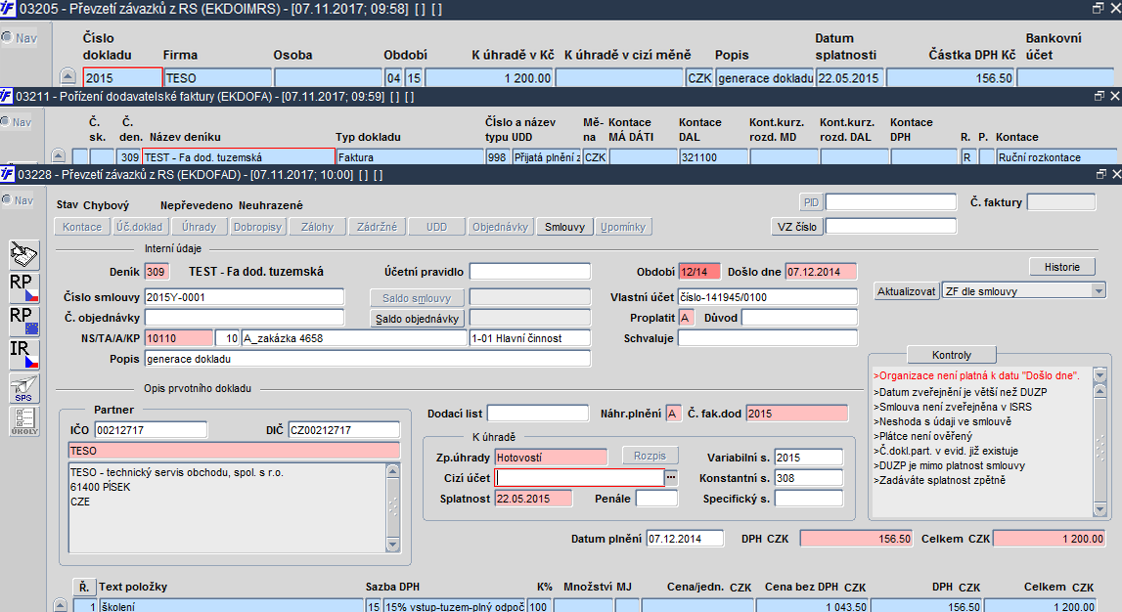This screenshot has width=1122, height=612.
Task: Click the Kontroly button
Action: (x=952, y=355)
